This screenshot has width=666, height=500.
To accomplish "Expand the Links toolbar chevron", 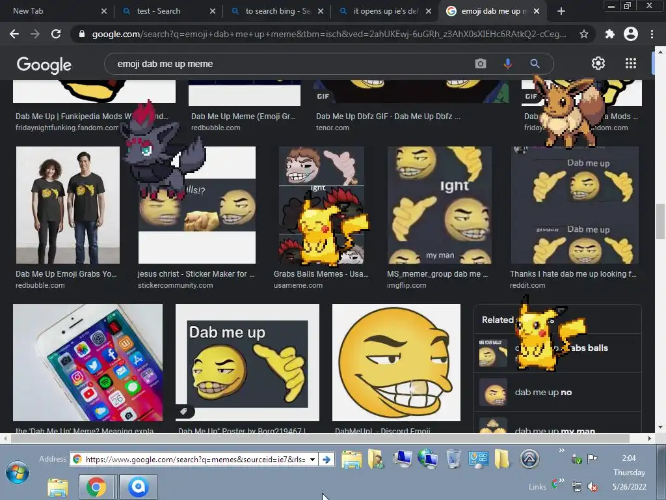I will (561, 480).
